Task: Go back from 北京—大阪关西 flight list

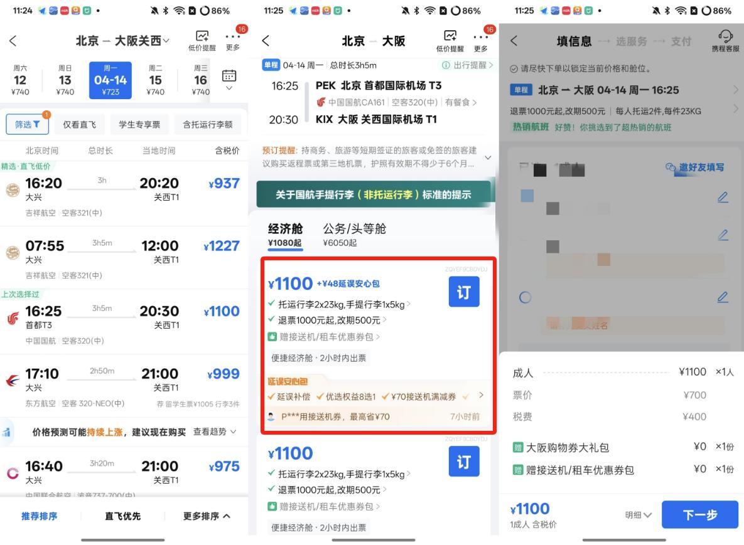Action: pos(13,41)
